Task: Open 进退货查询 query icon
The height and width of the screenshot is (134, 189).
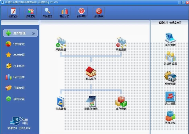Action: 91,103
